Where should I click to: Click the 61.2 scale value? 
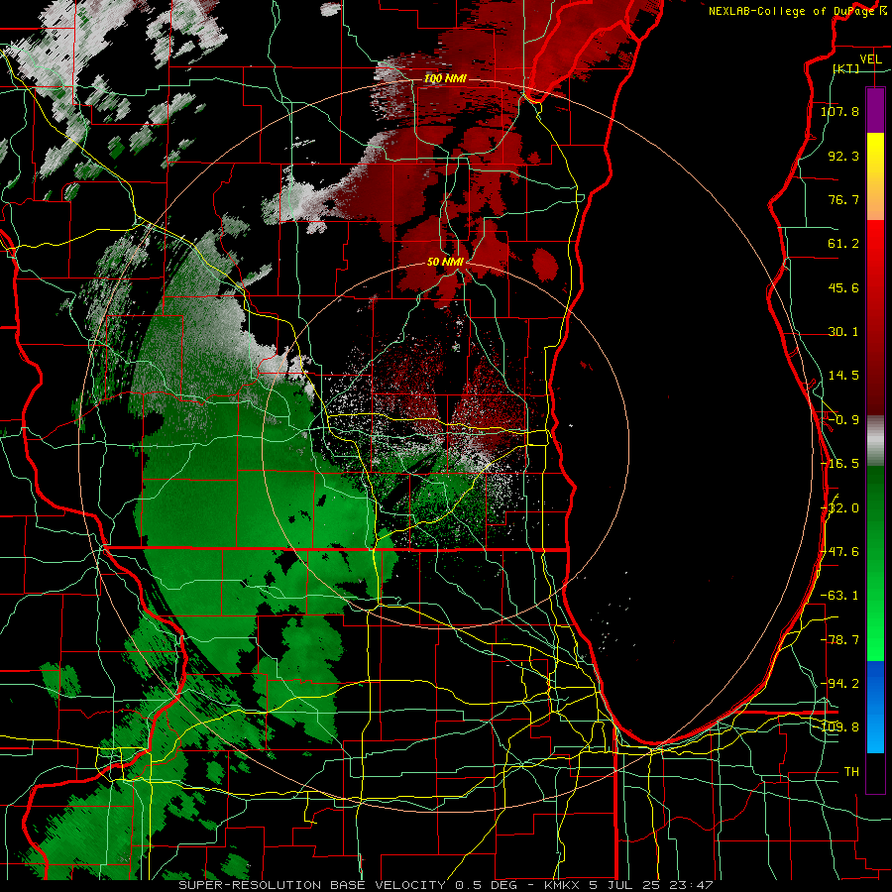tap(843, 244)
